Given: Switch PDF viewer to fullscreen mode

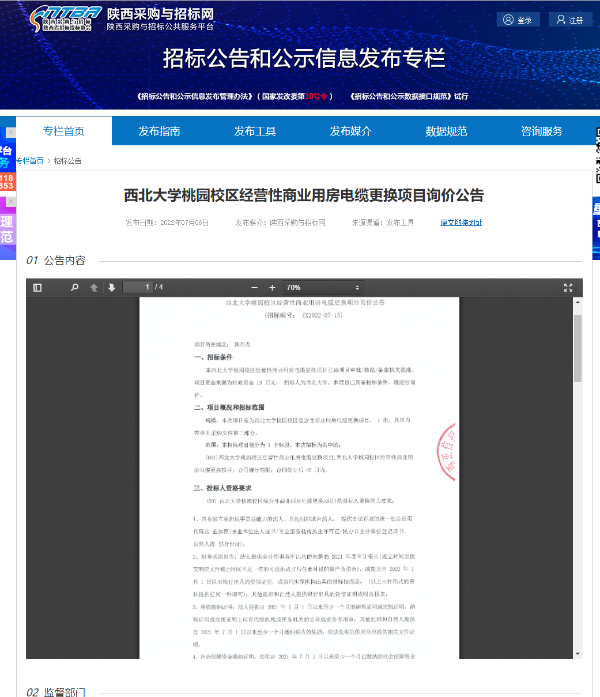Looking at the screenshot, I should pyautogui.click(x=568, y=287).
